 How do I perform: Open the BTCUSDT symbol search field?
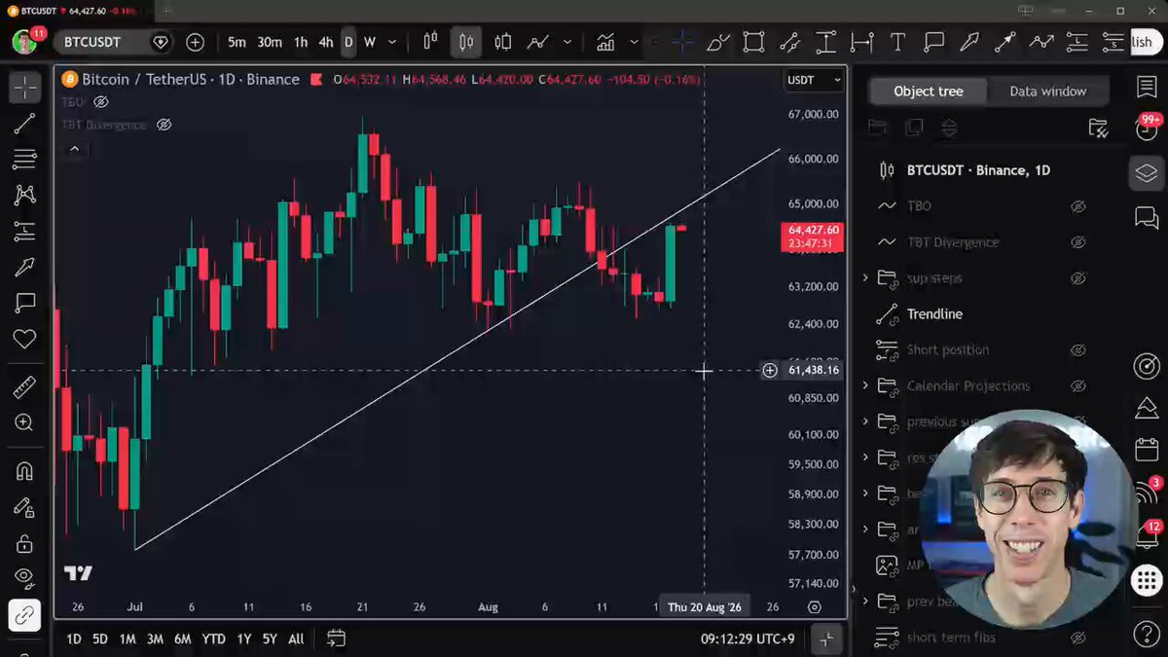coord(102,42)
